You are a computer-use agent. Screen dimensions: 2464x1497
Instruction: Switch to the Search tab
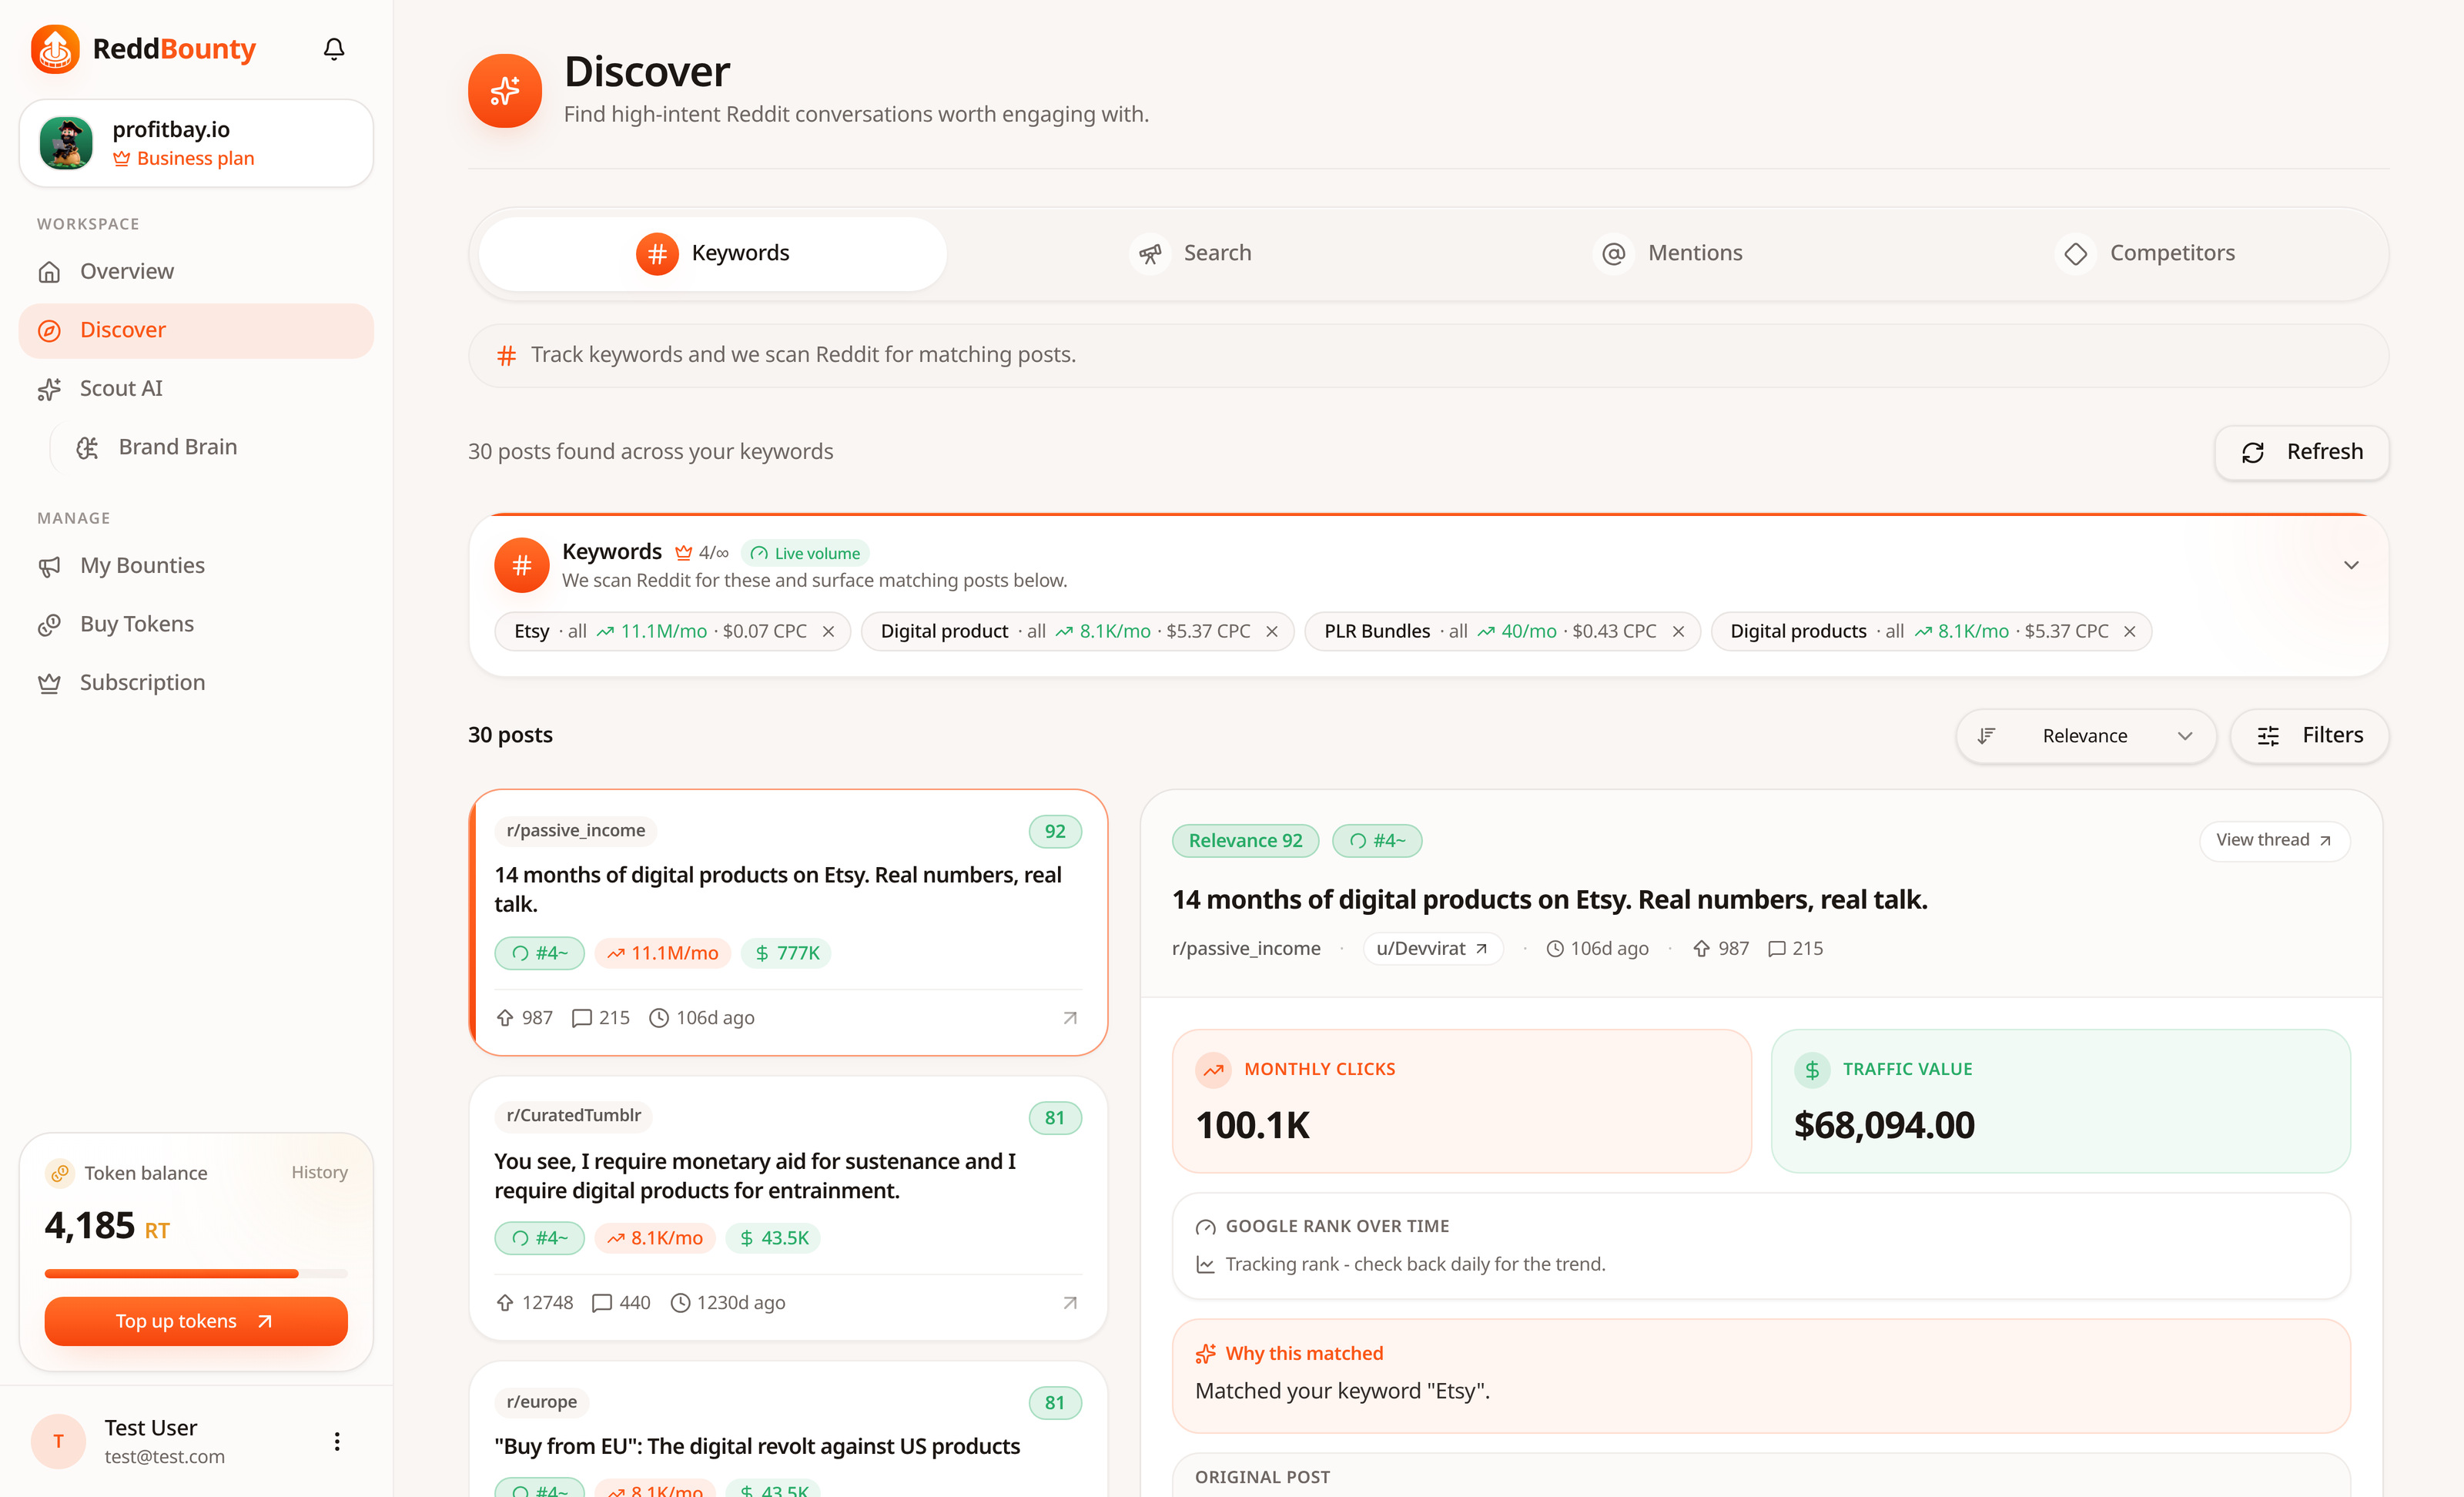coord(1190,254)
